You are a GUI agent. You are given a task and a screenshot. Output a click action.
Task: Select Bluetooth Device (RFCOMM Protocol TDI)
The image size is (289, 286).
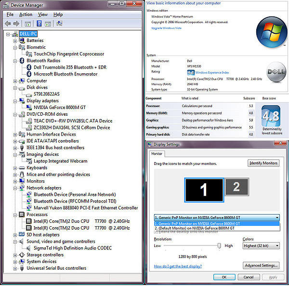(x=75, y=201)
